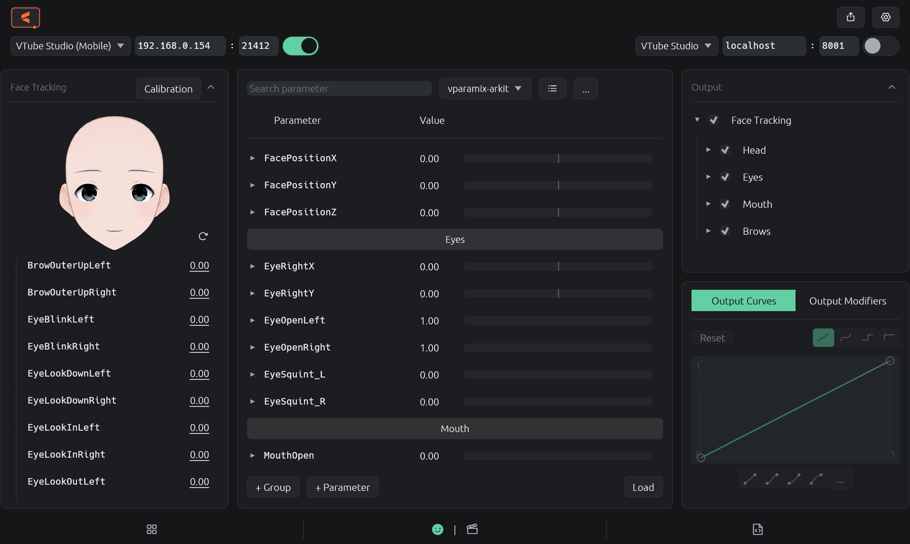
Task: Open the VTube Studio output target dropdown
Action: click(x=676, y=46)
